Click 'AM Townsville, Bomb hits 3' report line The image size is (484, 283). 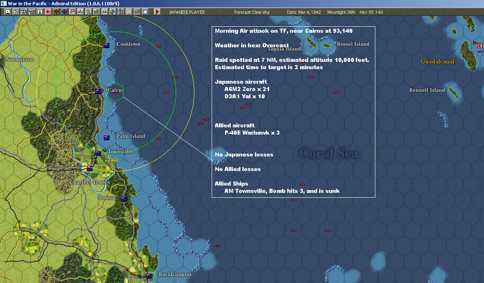pos(282,191)
